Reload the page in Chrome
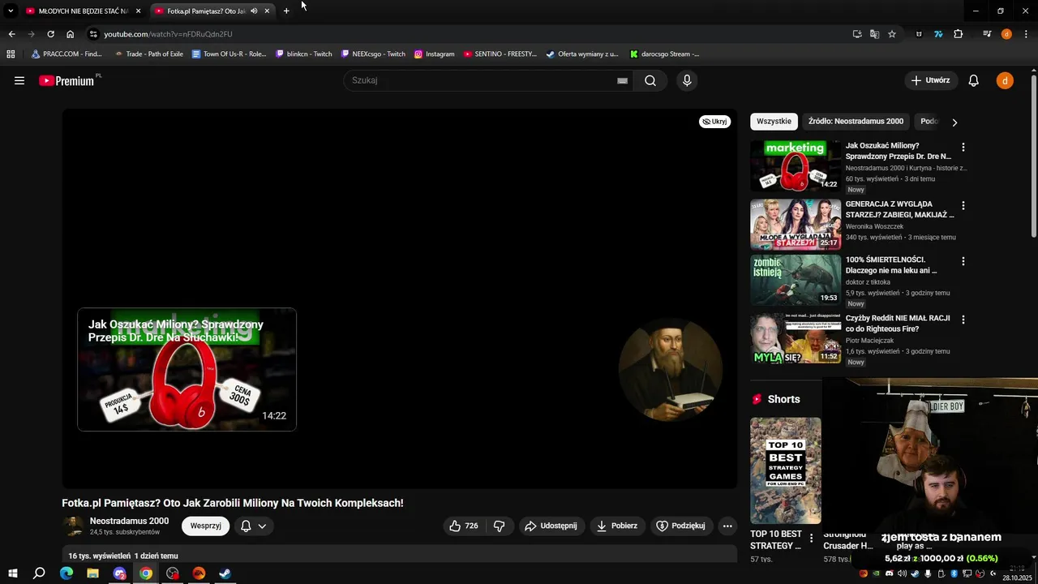Screen dimensions: 1038x584 tap(50, 34)
